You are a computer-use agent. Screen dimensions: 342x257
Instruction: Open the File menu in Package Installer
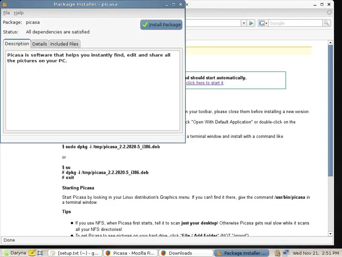click(x=6, y=13)
